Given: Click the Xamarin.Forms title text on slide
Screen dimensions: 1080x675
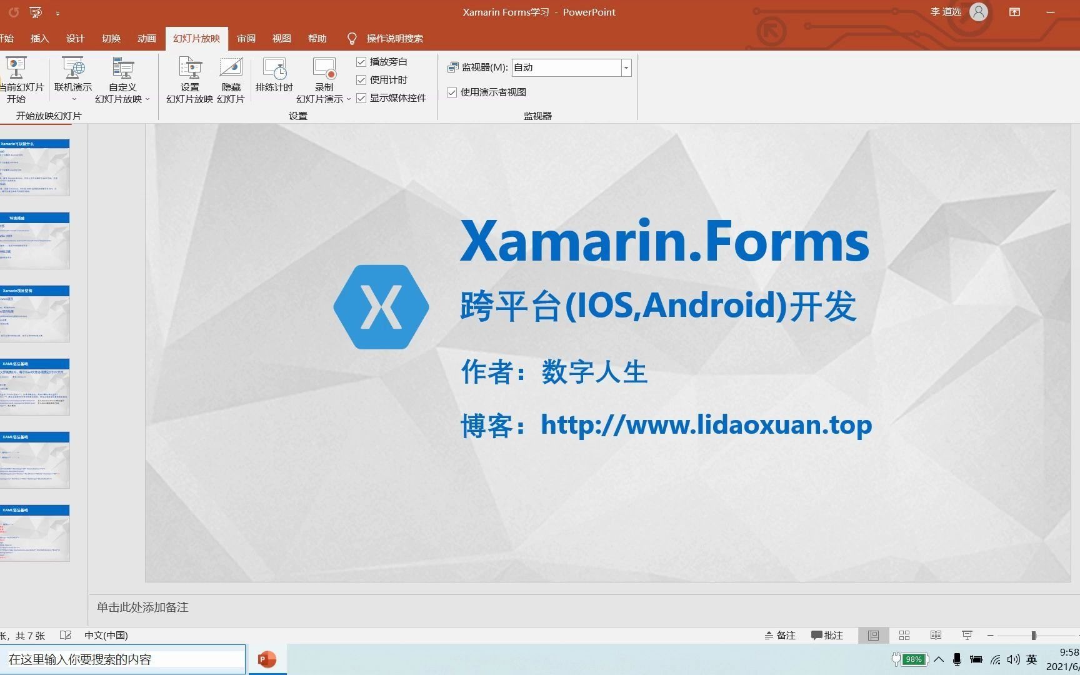Looking at the screenshot, I should coord(665,242).
